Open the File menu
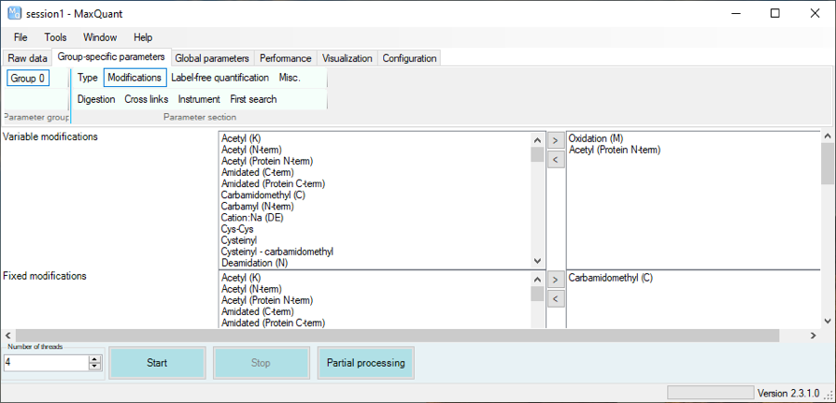836x403 pixels. (x=21, y=37)
